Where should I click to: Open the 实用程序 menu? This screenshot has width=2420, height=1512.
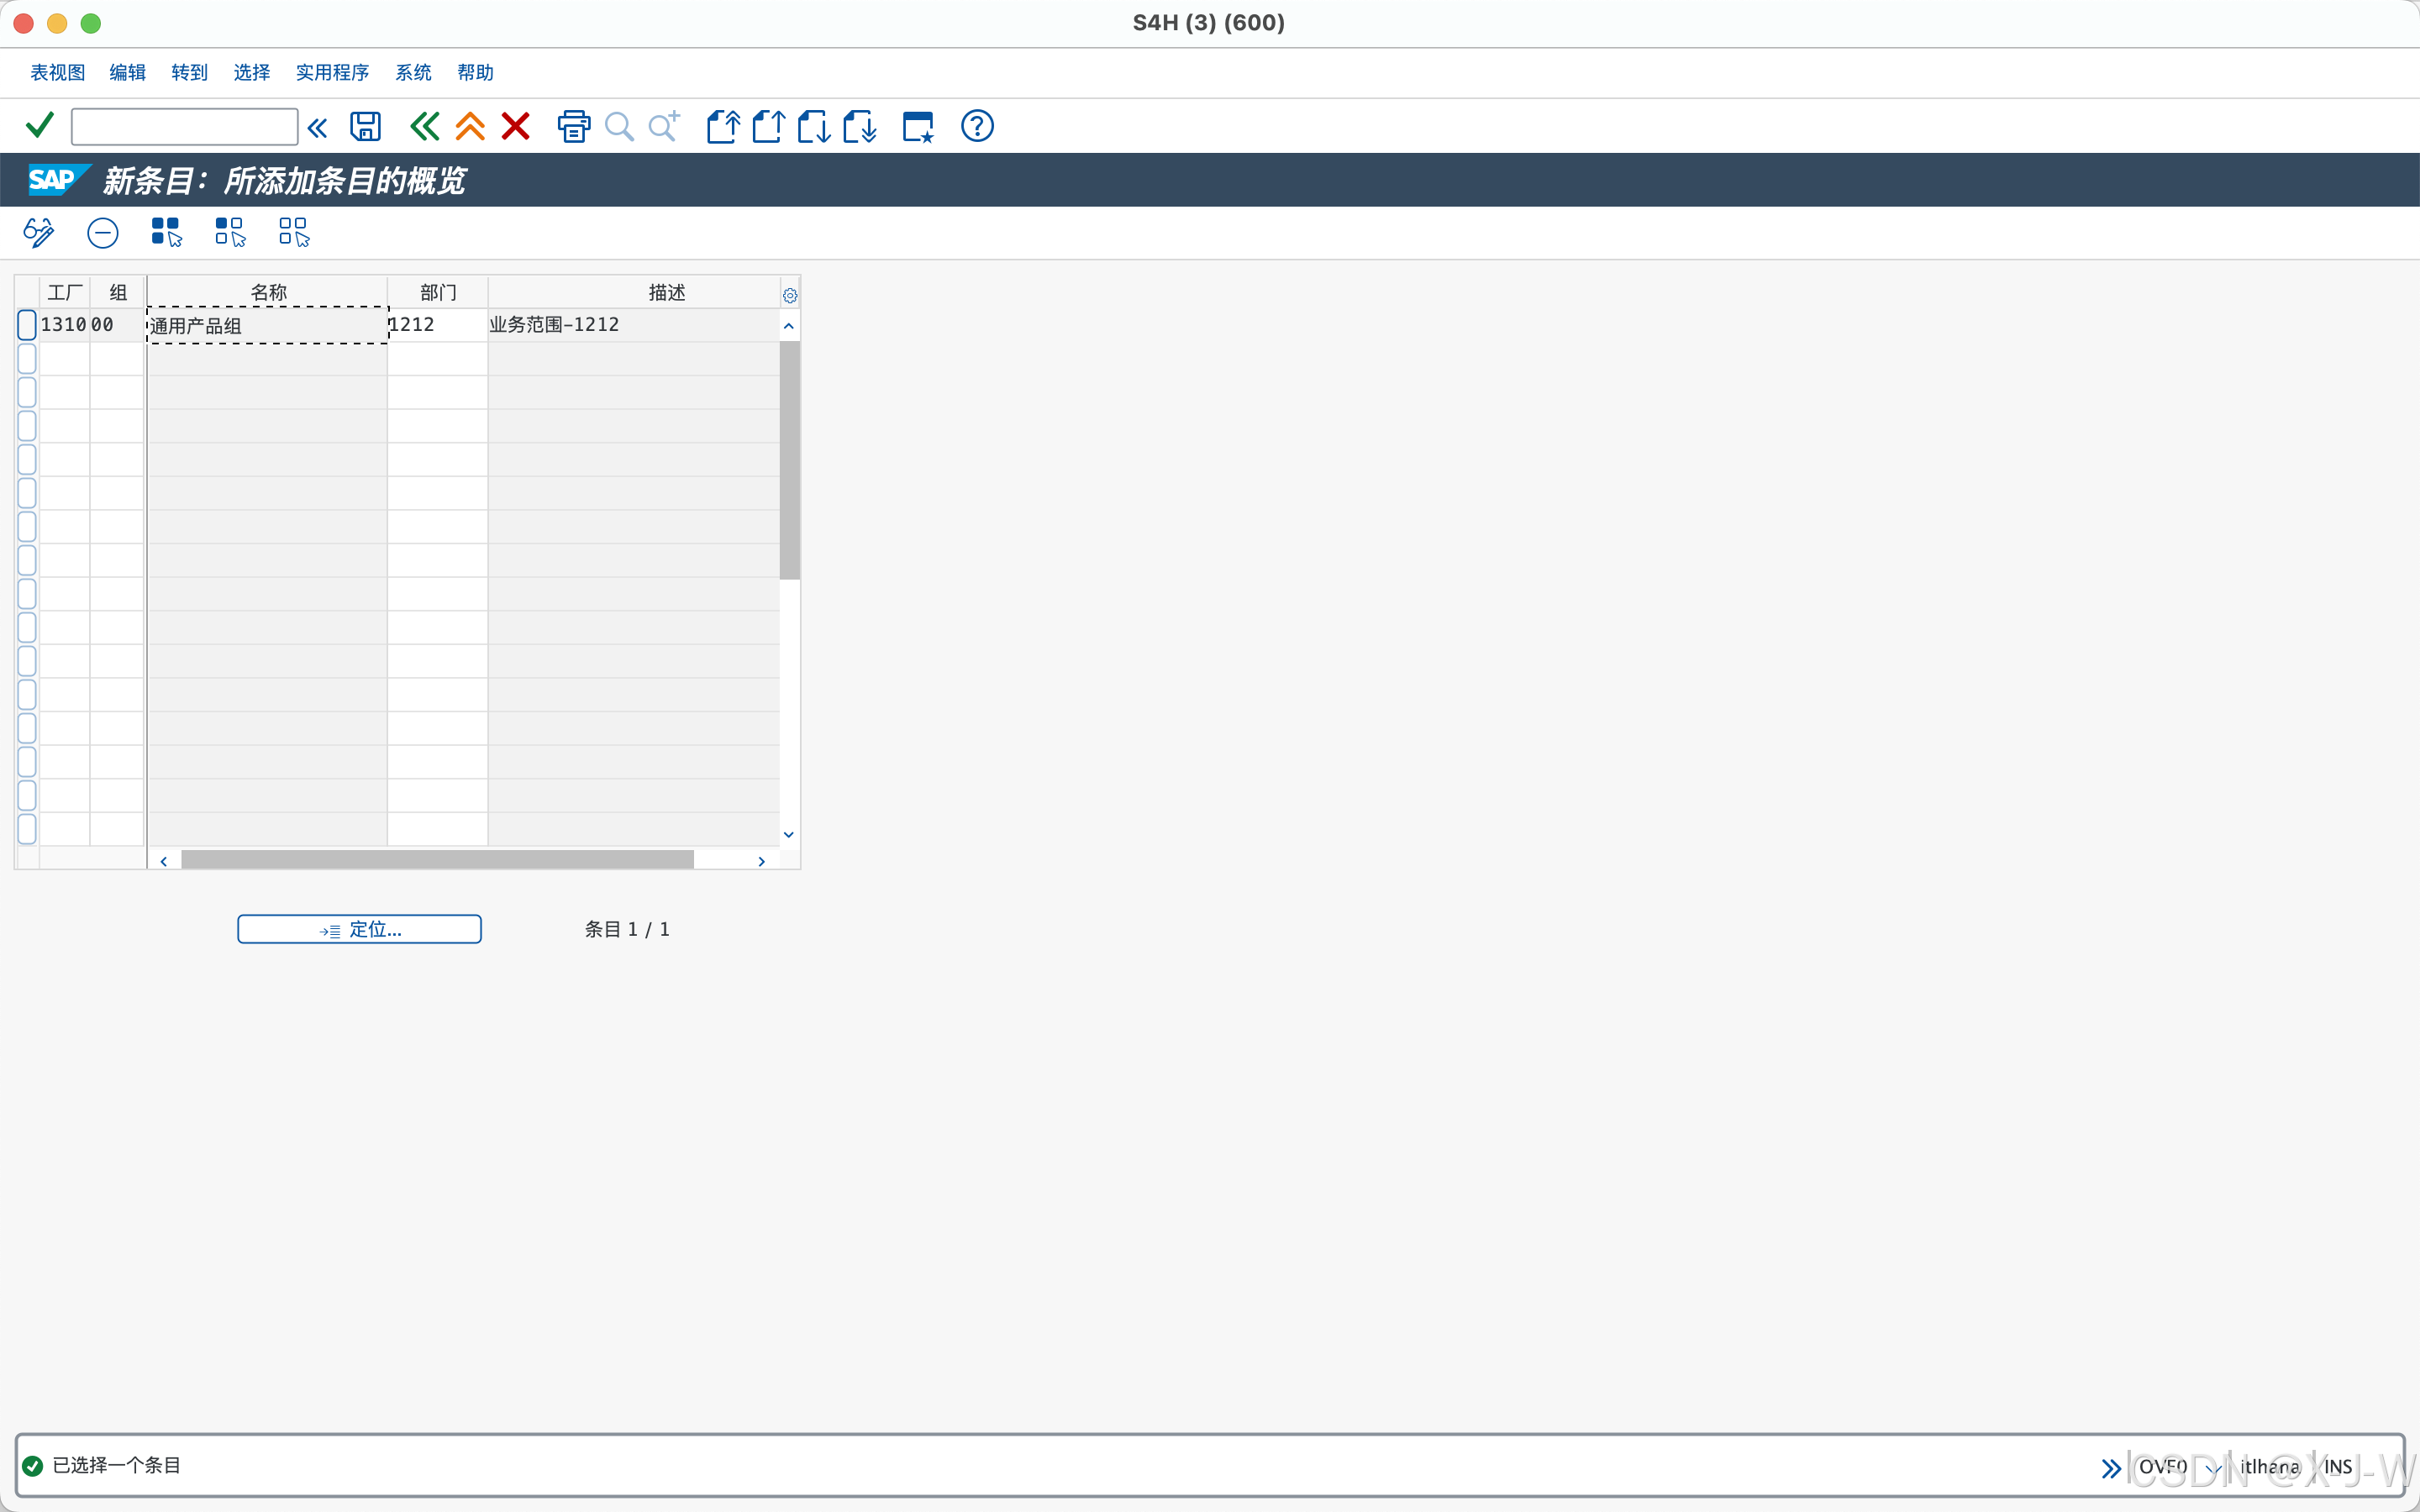coord(332,72)
